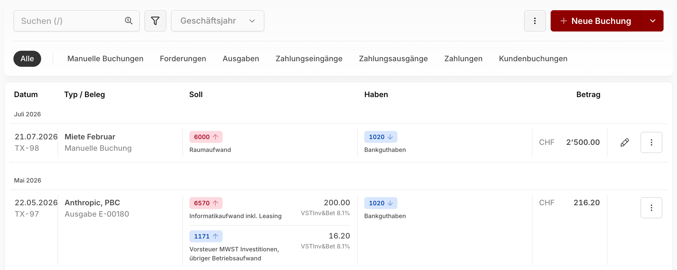Click account 1171 Vorsteuer badge
Screen dimensions: 677x270
pyautogui.click(x=206, y=236)
